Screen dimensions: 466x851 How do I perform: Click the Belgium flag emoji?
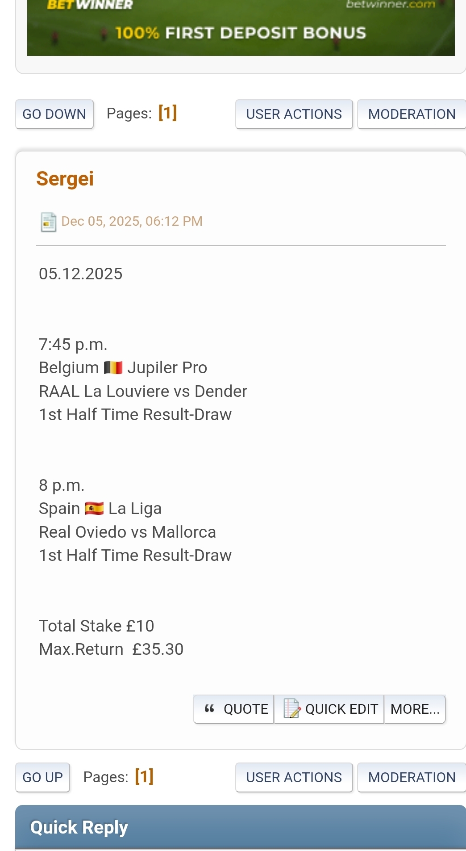tap(113, 368)
